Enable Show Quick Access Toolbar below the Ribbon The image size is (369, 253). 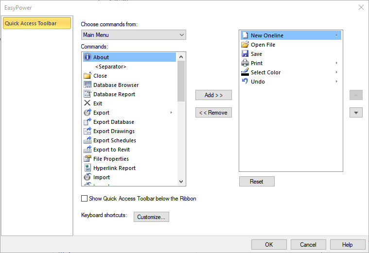click(85, 199)
